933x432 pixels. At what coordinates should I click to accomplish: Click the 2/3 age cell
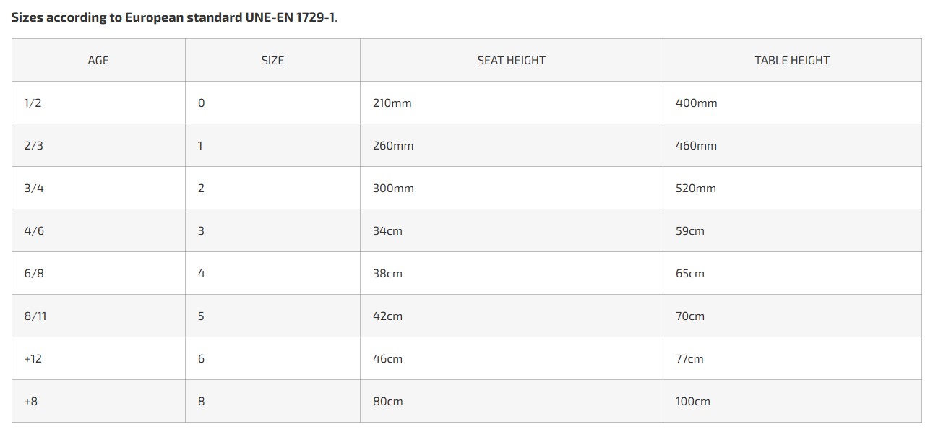[33, 146]
